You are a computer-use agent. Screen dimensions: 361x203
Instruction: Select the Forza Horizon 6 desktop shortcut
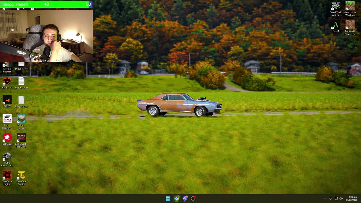click(7, 122)
